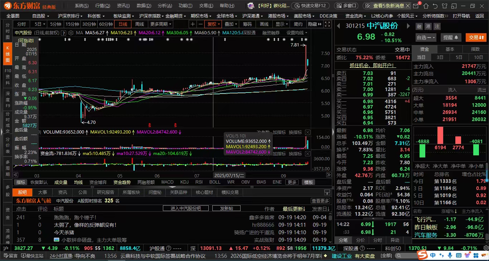The image size is (489, 261).
Task: Click 抓住机会，即刻开户 link
Action: (x=373, y=65)
